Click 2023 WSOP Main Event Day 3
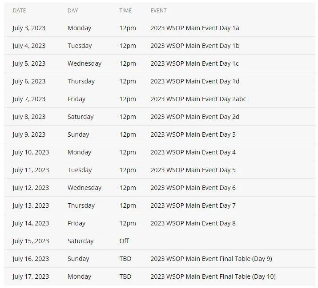 (193, 134)
